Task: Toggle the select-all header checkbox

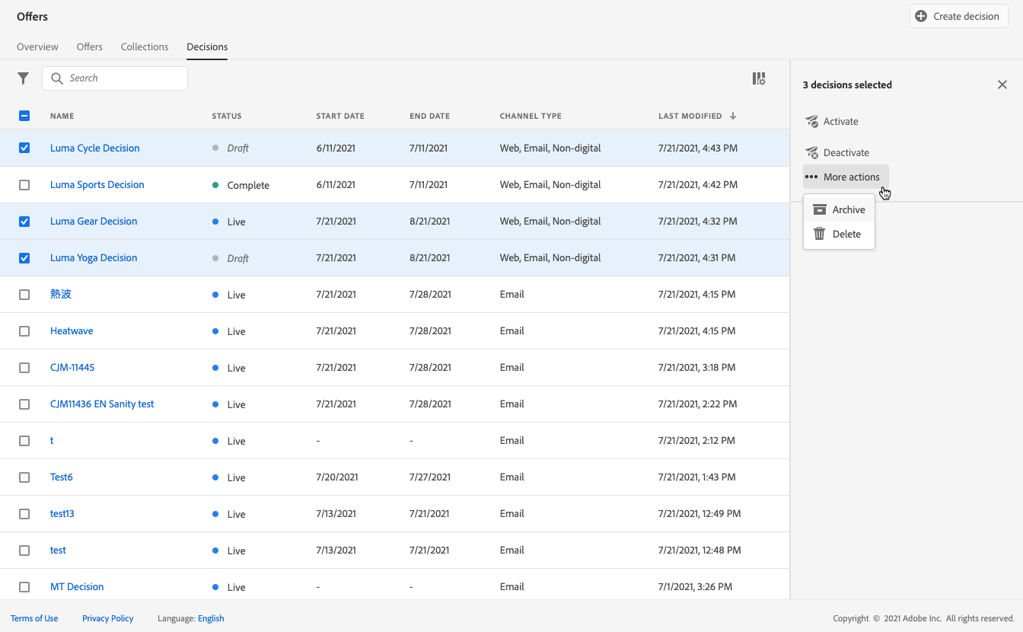Action: pos(24,117)
